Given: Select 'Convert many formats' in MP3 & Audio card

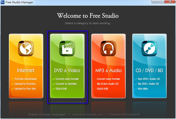Looking at the screenshot, I should 108,79.
